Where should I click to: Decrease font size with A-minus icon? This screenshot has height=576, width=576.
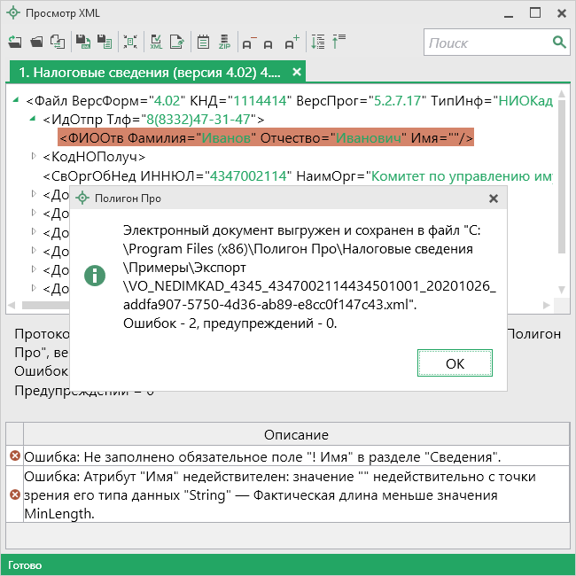click(x=248, y=42)
